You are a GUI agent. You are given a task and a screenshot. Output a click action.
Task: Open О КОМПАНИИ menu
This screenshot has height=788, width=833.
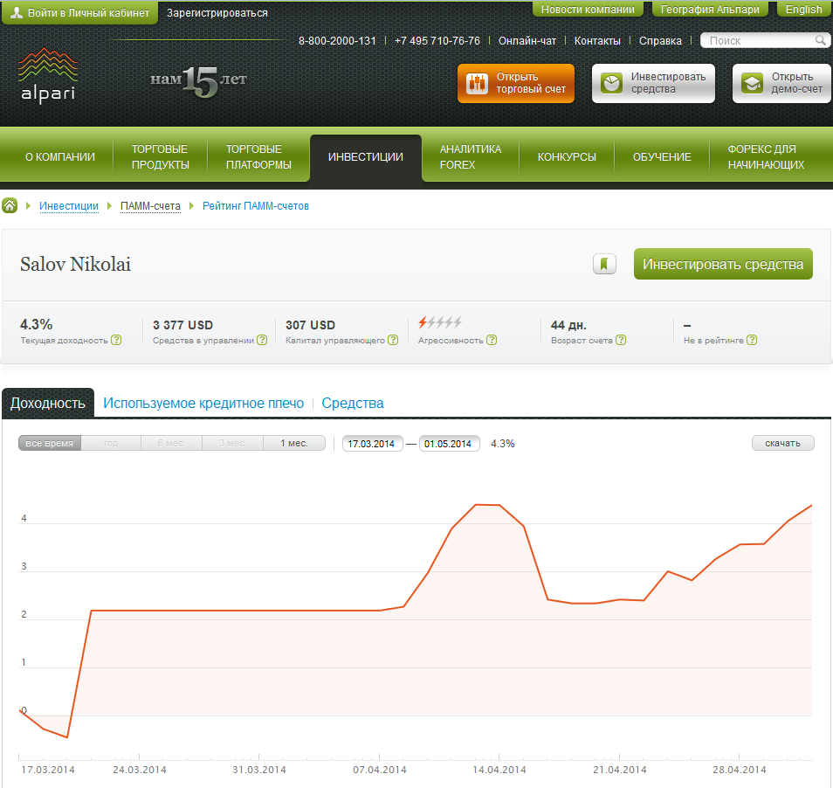60,156
